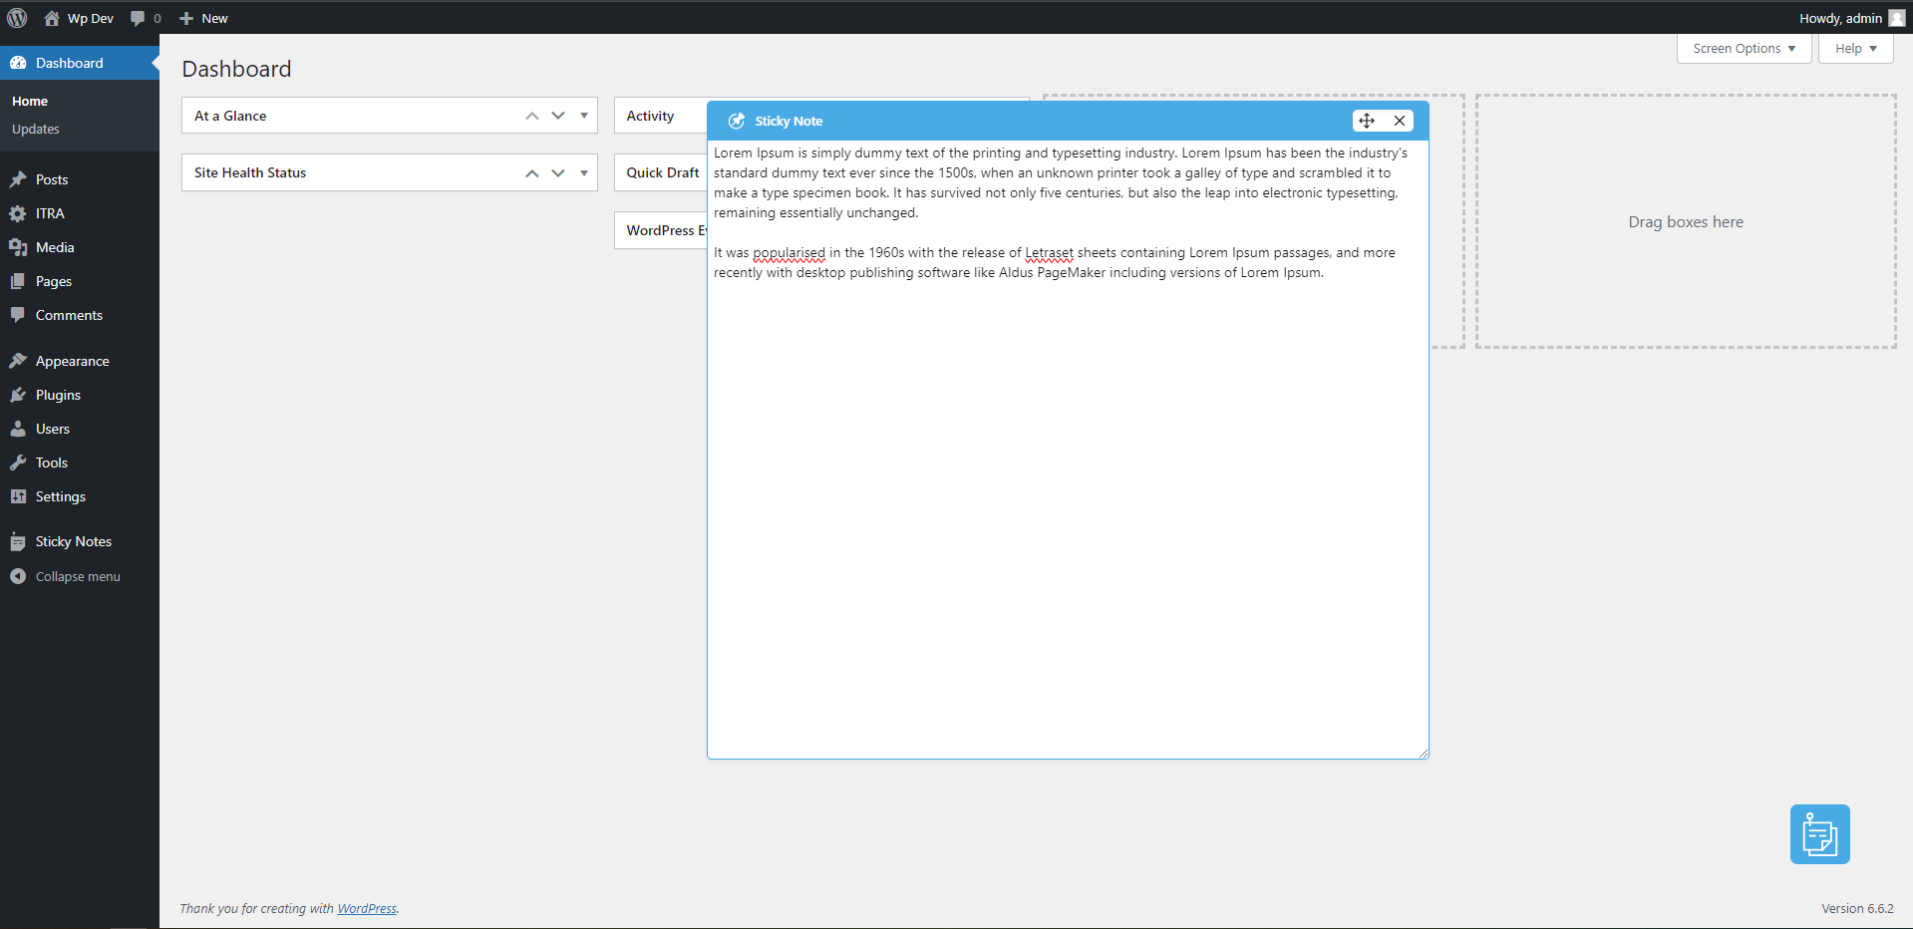Viewport: 1913px width, 929px height.
Task: Click the WordPress logo in admin bar
Action: click(17, 18)
